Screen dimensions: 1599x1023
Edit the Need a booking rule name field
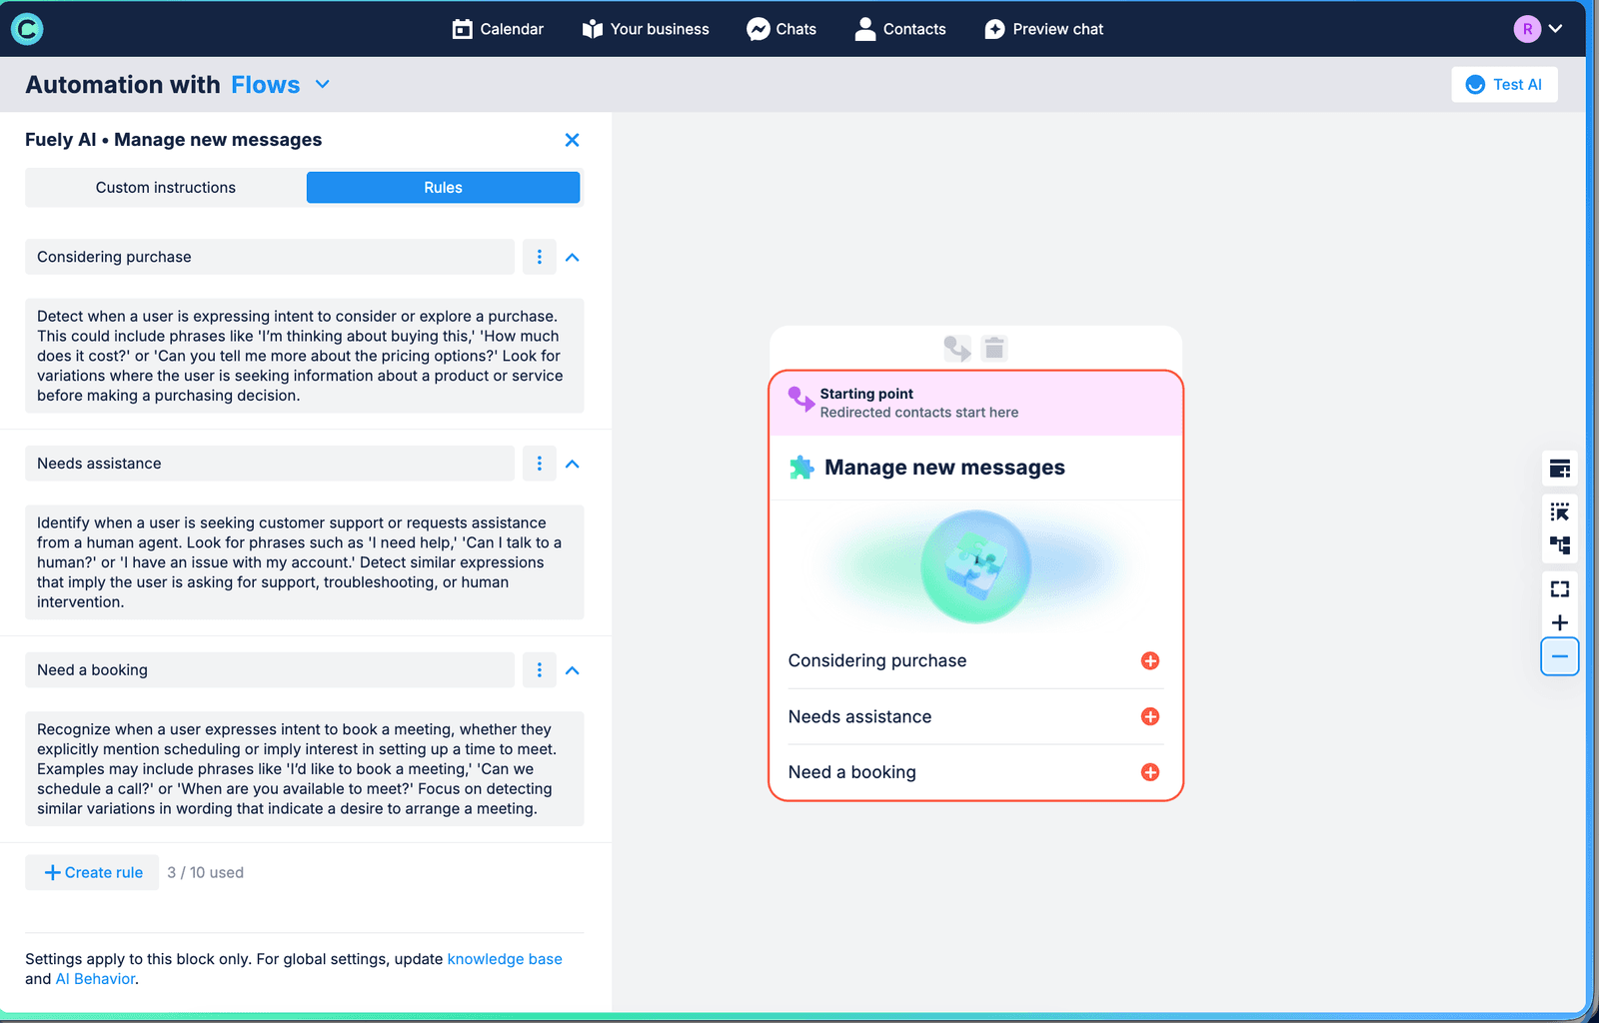270,670
